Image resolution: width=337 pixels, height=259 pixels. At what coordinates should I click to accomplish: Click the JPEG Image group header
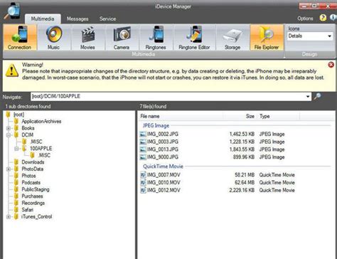156,126
